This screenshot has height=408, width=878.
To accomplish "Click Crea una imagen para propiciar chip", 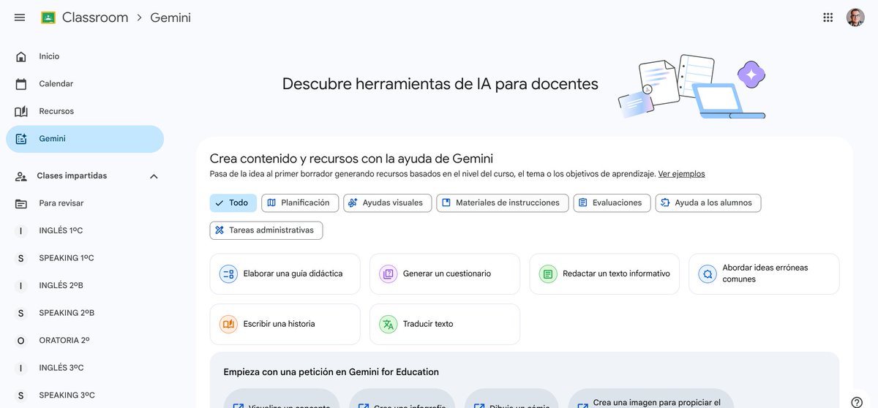I will click(x=650, y=400).
